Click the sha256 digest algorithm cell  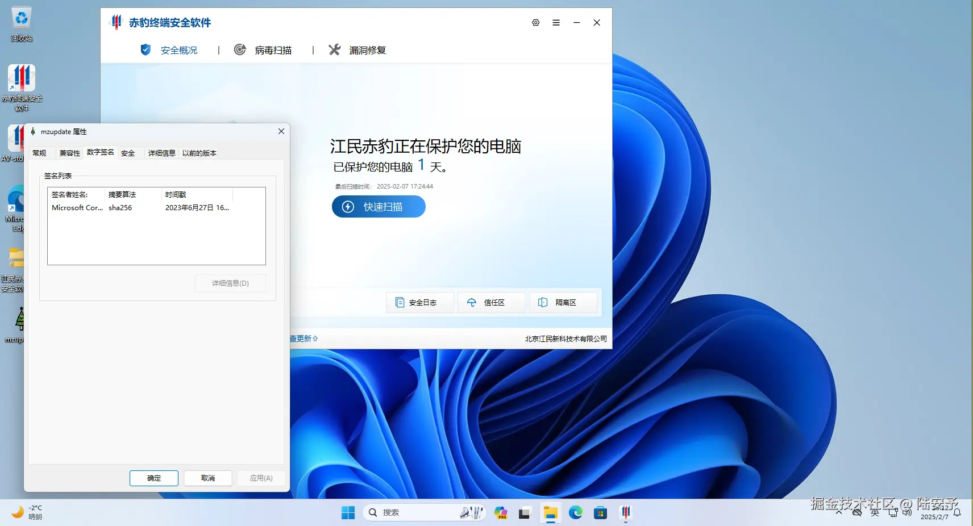(120, 208)
